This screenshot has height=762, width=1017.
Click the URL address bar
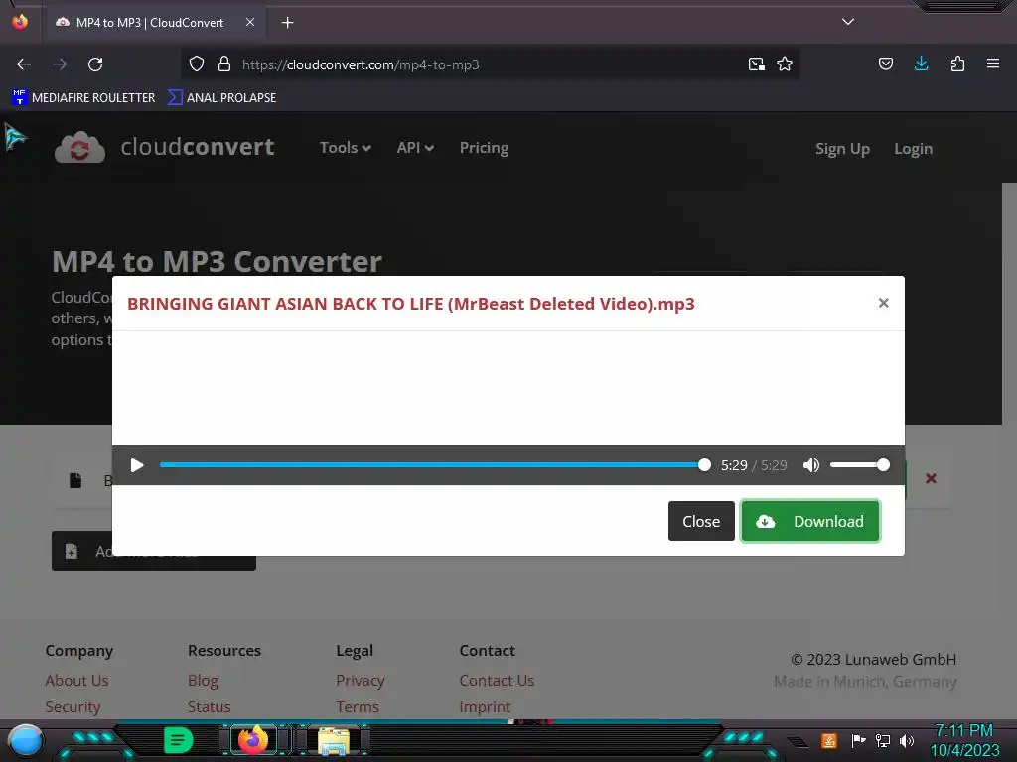click(491, 64)
